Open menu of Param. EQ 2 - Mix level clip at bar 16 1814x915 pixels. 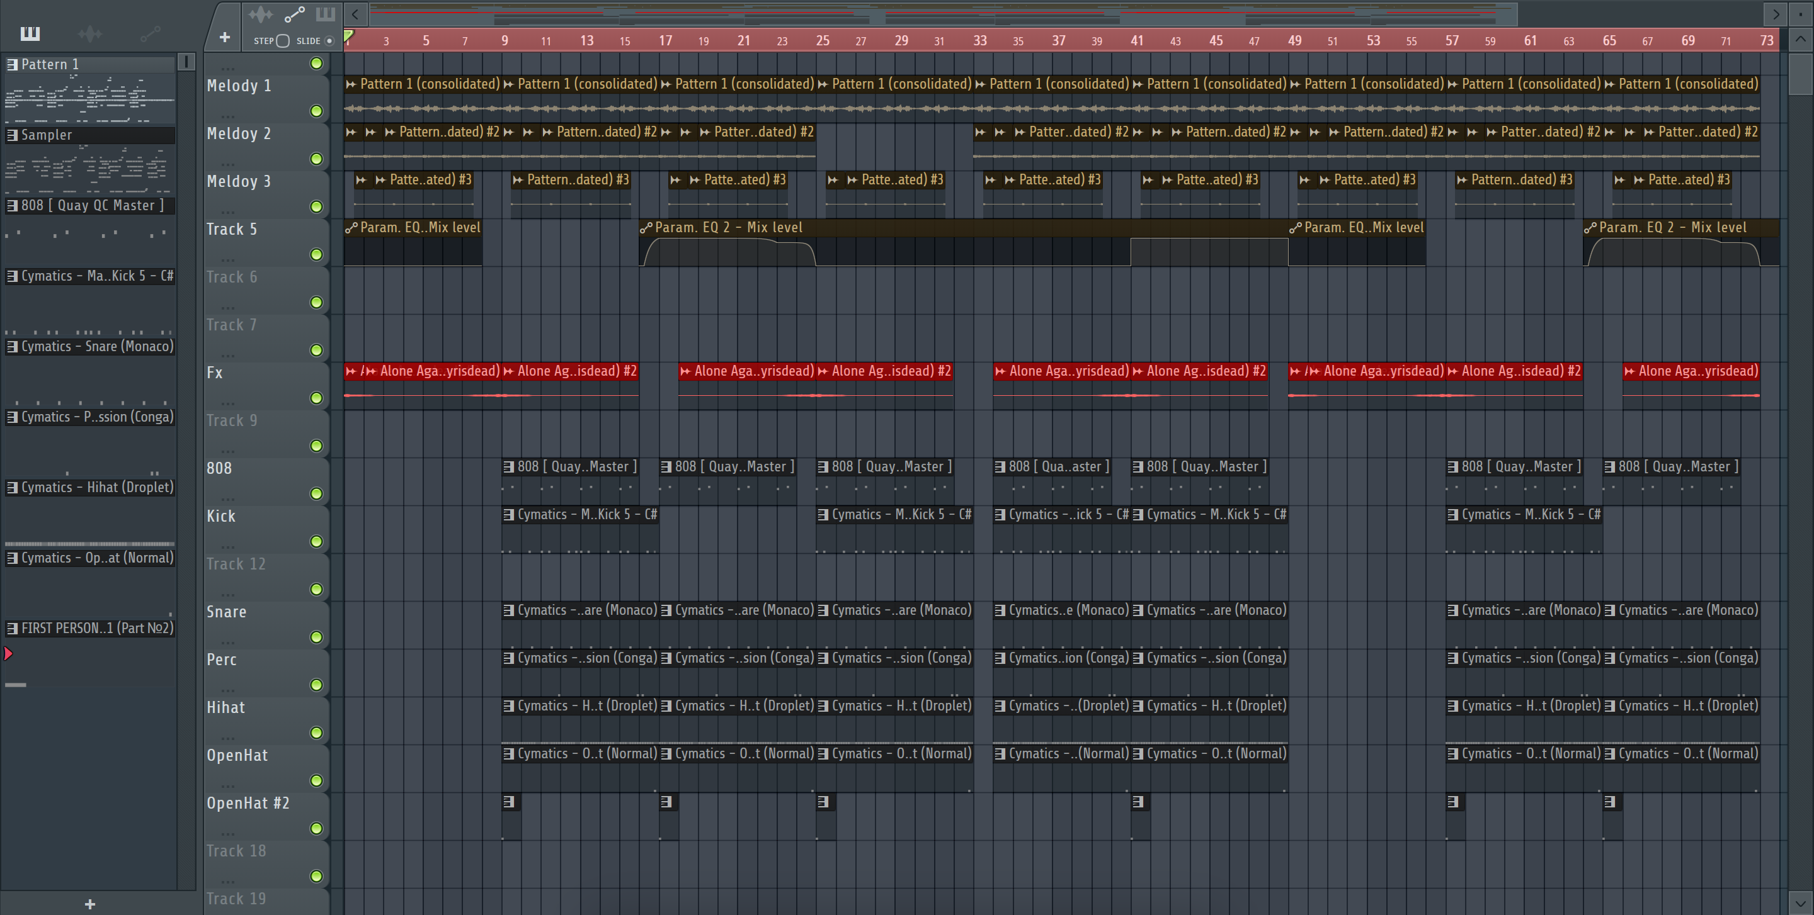point(646,227)
